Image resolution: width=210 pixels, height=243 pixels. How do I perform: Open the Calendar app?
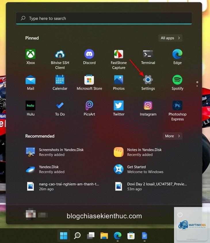(x=60, y=83)
